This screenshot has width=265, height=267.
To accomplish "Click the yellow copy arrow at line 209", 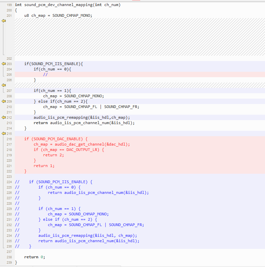I will (x=4, y=101).
